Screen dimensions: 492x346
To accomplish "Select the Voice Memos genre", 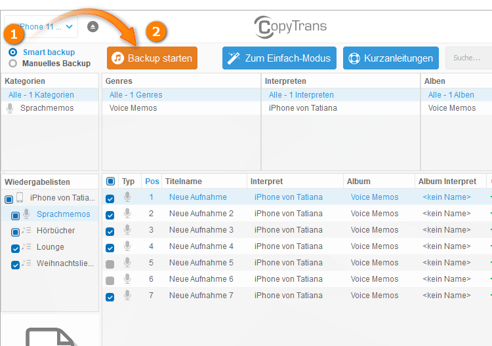I will pyautogui.click(x=181, y=108).
